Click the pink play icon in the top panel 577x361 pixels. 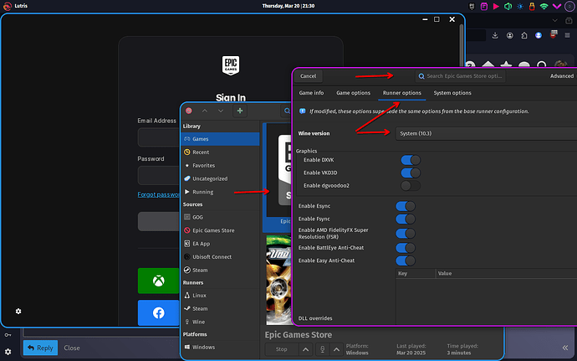click(x=496, y=6)
